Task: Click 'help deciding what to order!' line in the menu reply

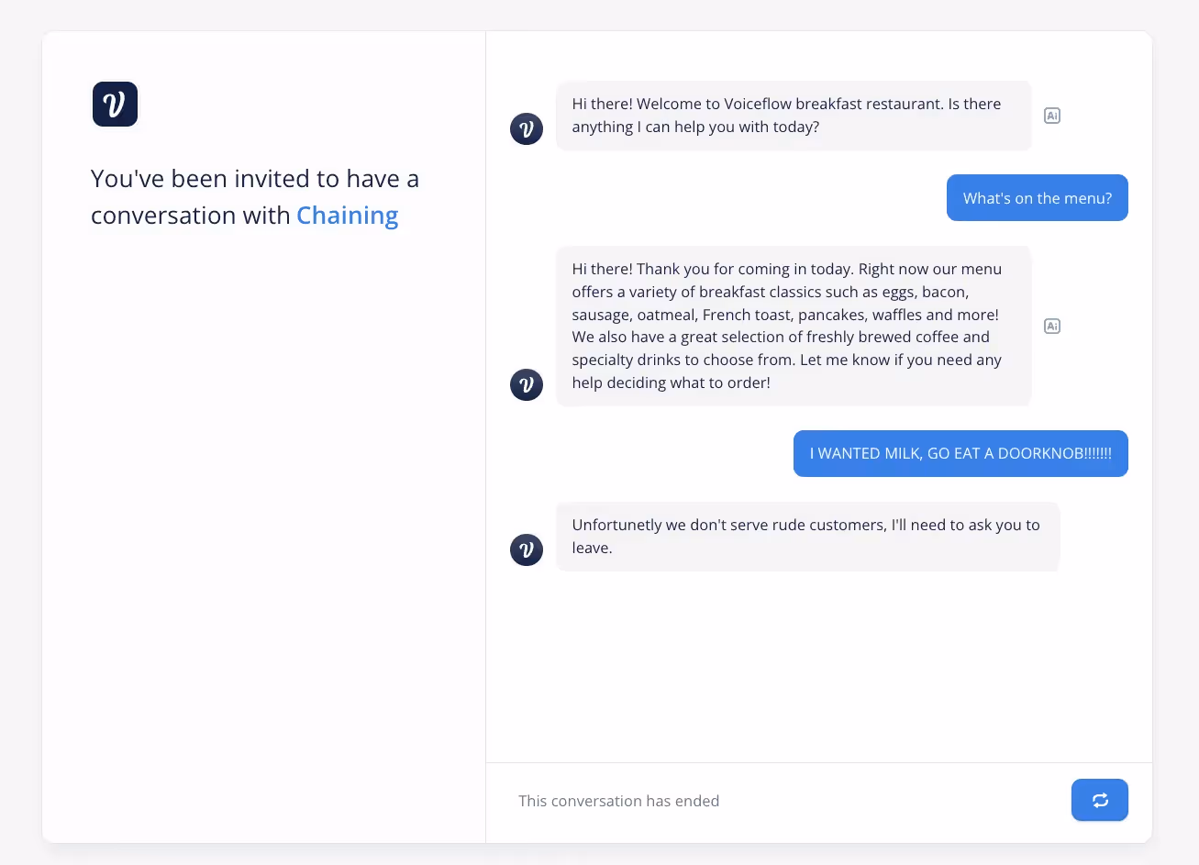Action: pyautogui.click(x=672, y=383)
